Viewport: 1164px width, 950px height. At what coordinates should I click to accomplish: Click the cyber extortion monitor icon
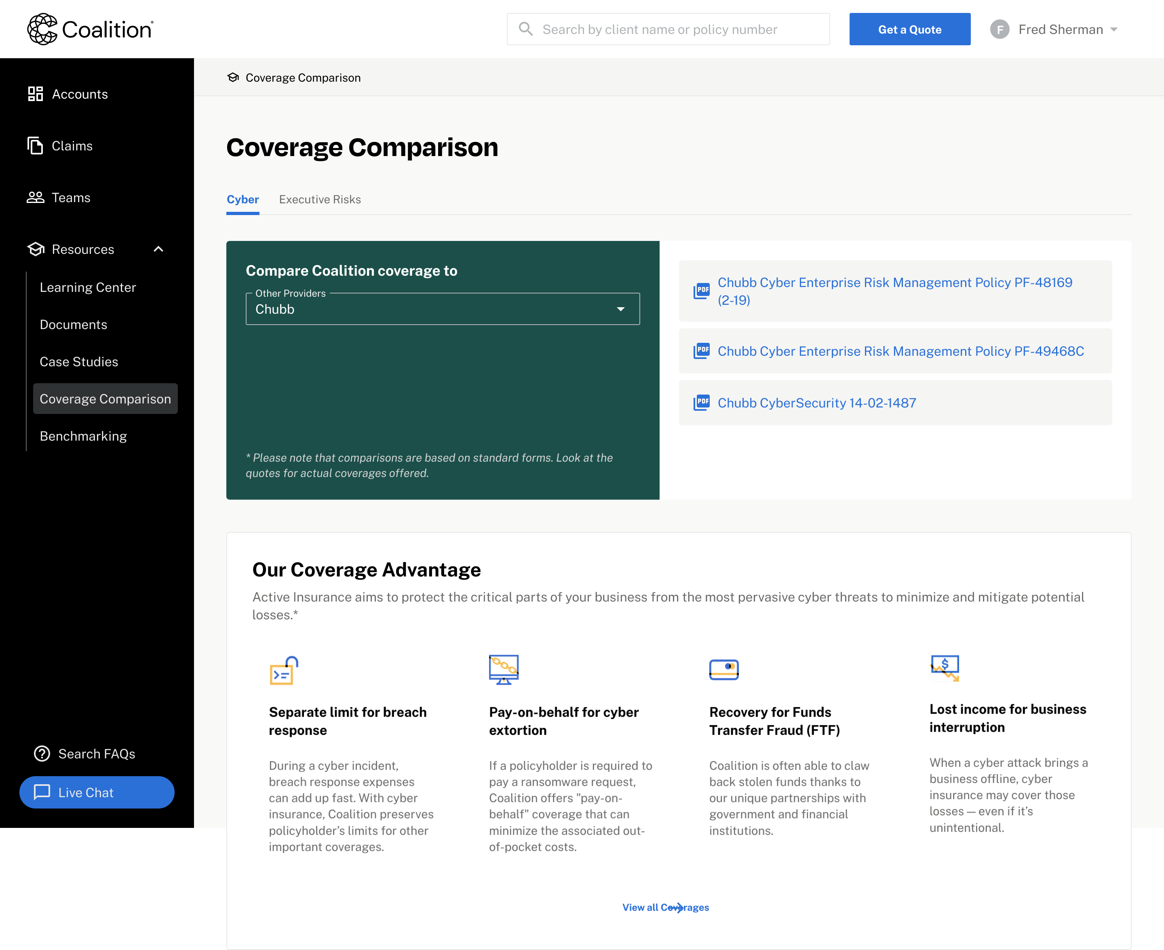click(x=504, y=670)
